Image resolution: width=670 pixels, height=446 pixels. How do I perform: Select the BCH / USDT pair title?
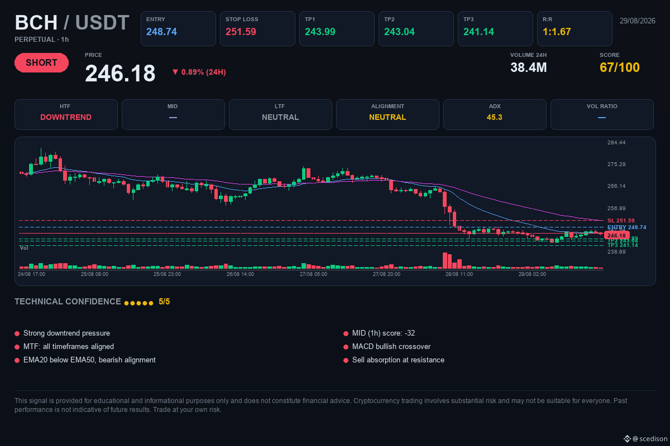click(72, 23)
